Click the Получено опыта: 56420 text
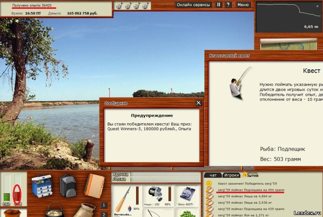This screenshot has height=217, width=323. (32, 5)
